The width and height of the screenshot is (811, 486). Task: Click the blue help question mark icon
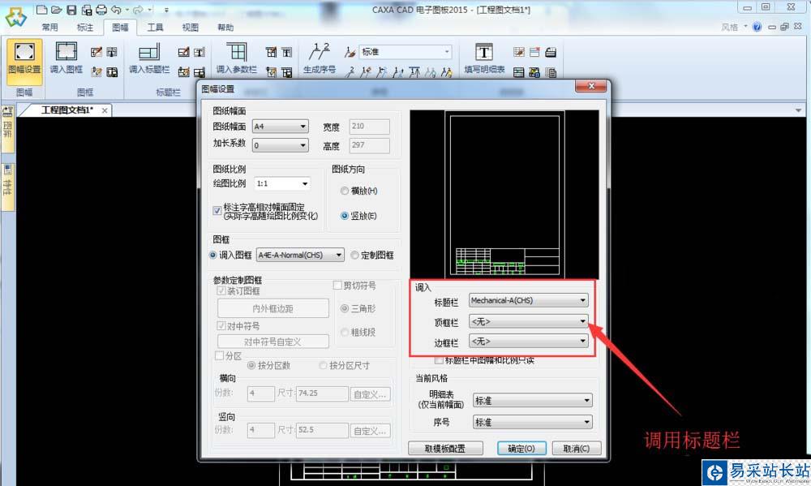(x=757, y=27)
